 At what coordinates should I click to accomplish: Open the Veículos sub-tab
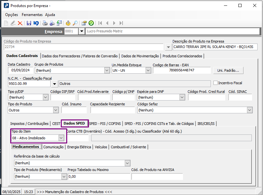coord(101,147)
